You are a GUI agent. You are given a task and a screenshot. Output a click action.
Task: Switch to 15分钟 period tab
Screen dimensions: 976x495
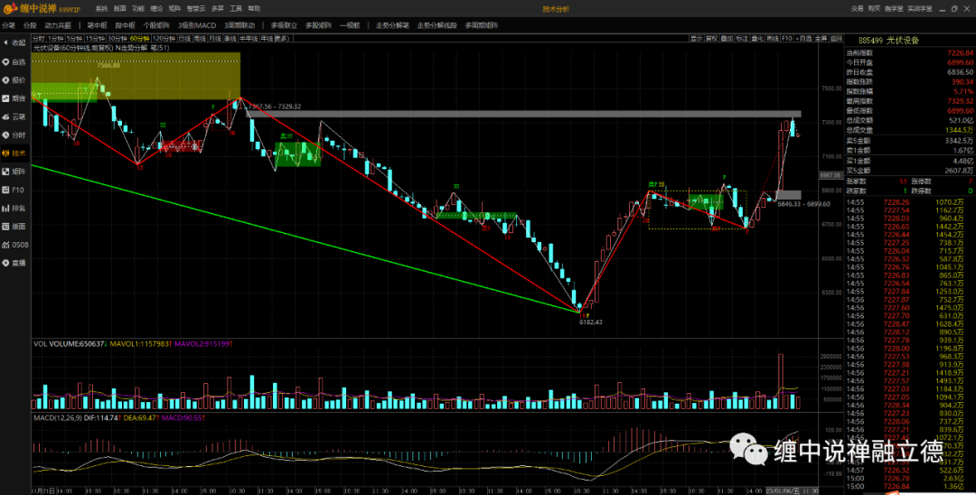tap(95, 39)
